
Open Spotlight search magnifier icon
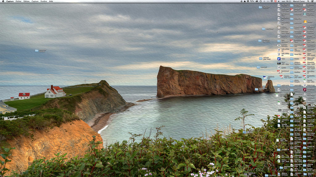(x=308, y=2)
